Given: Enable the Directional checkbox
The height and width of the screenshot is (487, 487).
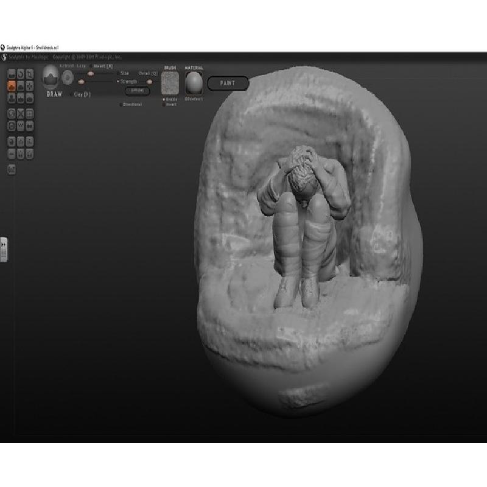Looking at the screenshot, I should coord(121,104).
